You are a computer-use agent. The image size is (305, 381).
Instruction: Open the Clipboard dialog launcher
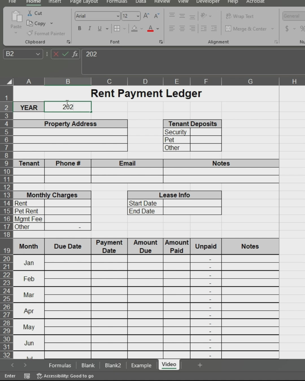coord(68,42)
